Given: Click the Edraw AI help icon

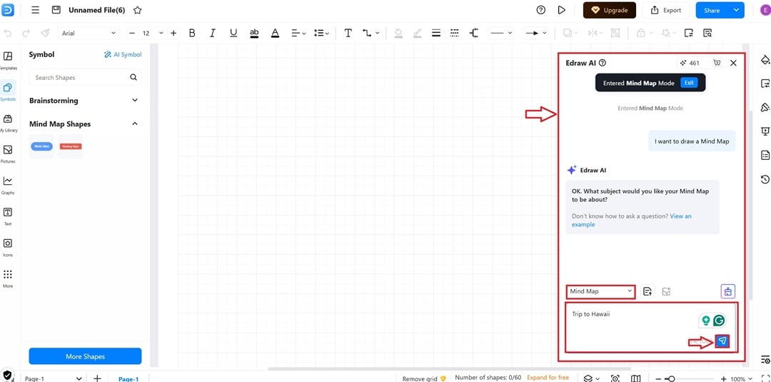Looking at the screenshot, I should (603, 63).
